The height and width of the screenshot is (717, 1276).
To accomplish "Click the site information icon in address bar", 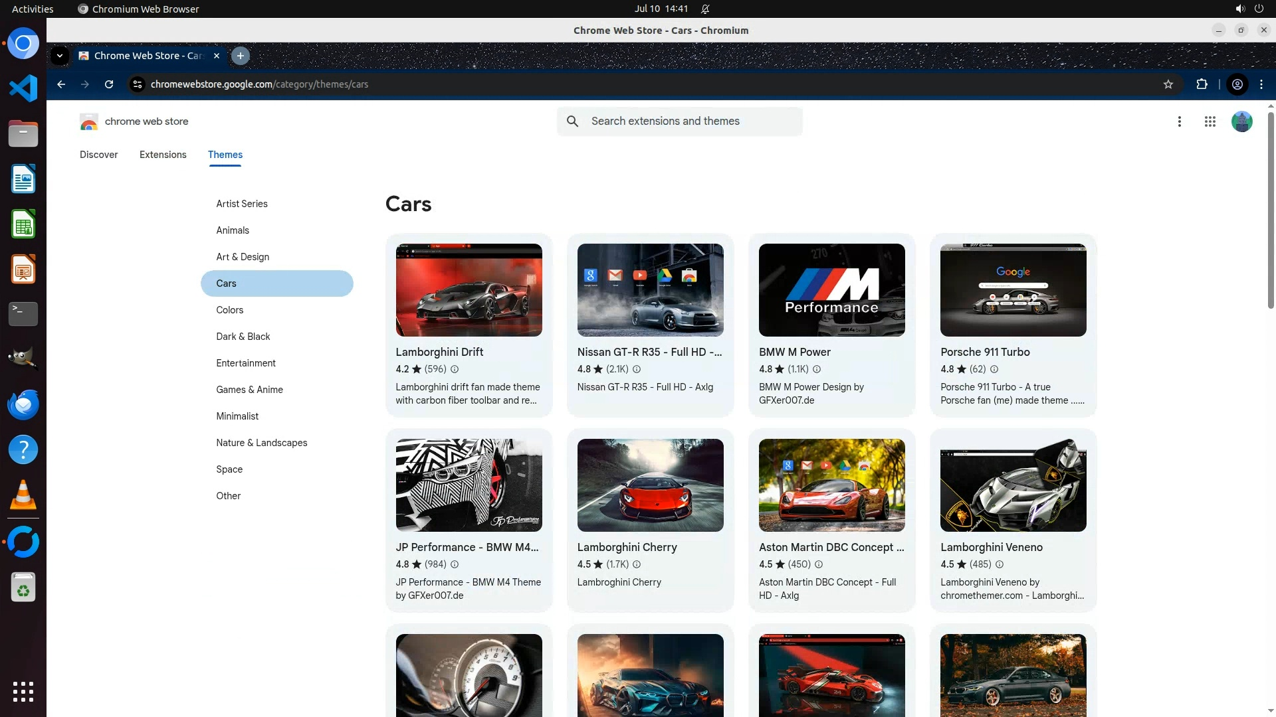I will [x=137, y=84].
